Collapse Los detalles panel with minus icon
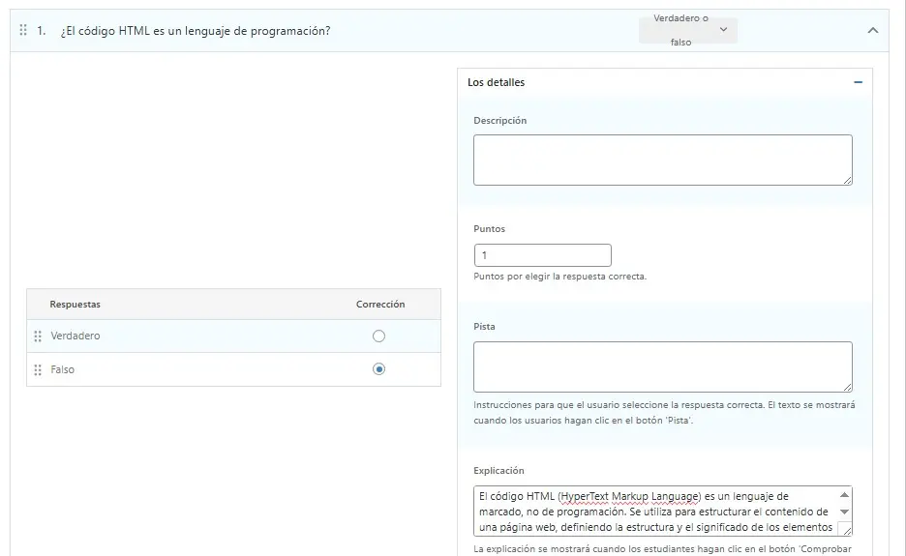Screen dimensions: 906x556 tap(858, 82)
